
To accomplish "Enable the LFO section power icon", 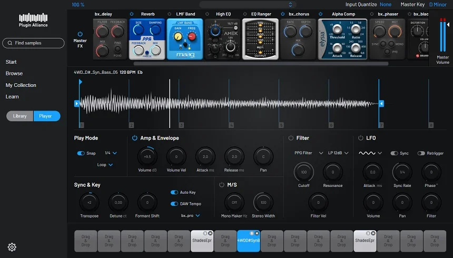I will tap(360, 138).
